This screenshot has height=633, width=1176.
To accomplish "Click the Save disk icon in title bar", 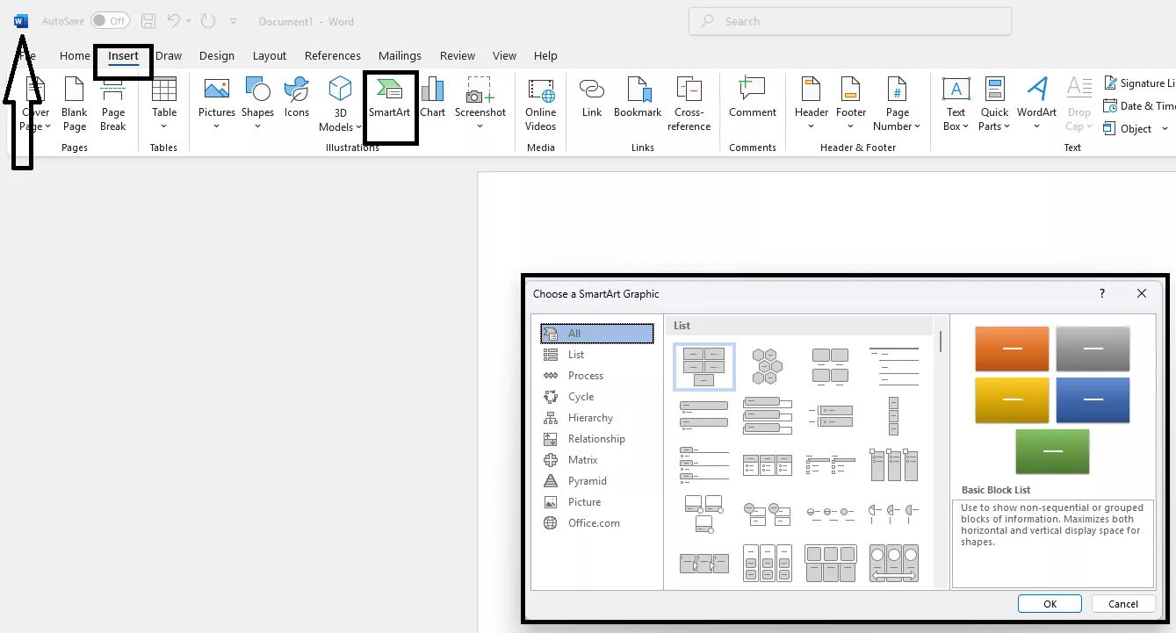I will tap(148, 20).
